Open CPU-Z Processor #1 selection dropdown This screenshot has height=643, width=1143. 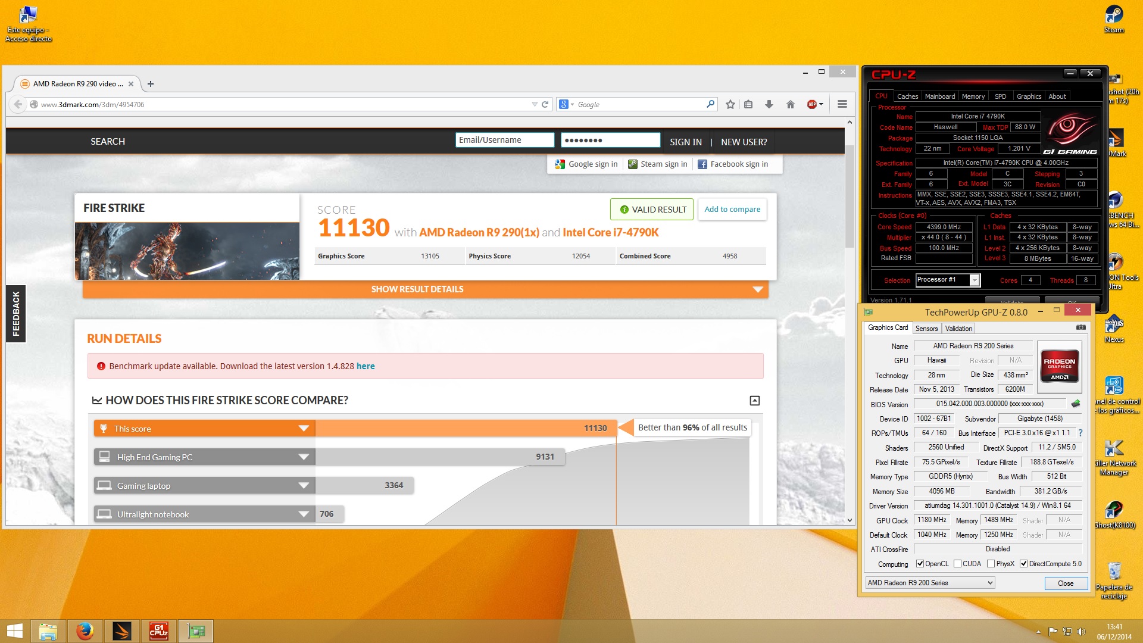[x=948, y=280]
